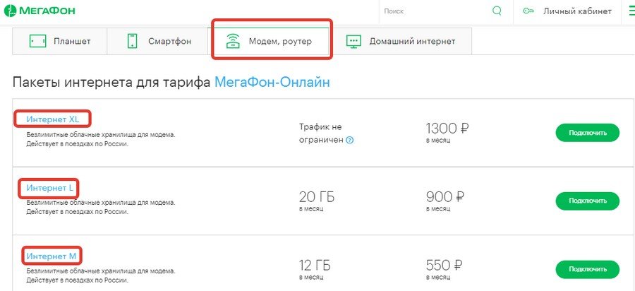Open the Интернет XL package link
The image size is (635, 291).
tap(53, 119)
